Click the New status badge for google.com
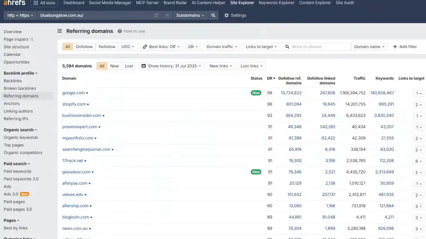 coord(256,93)
